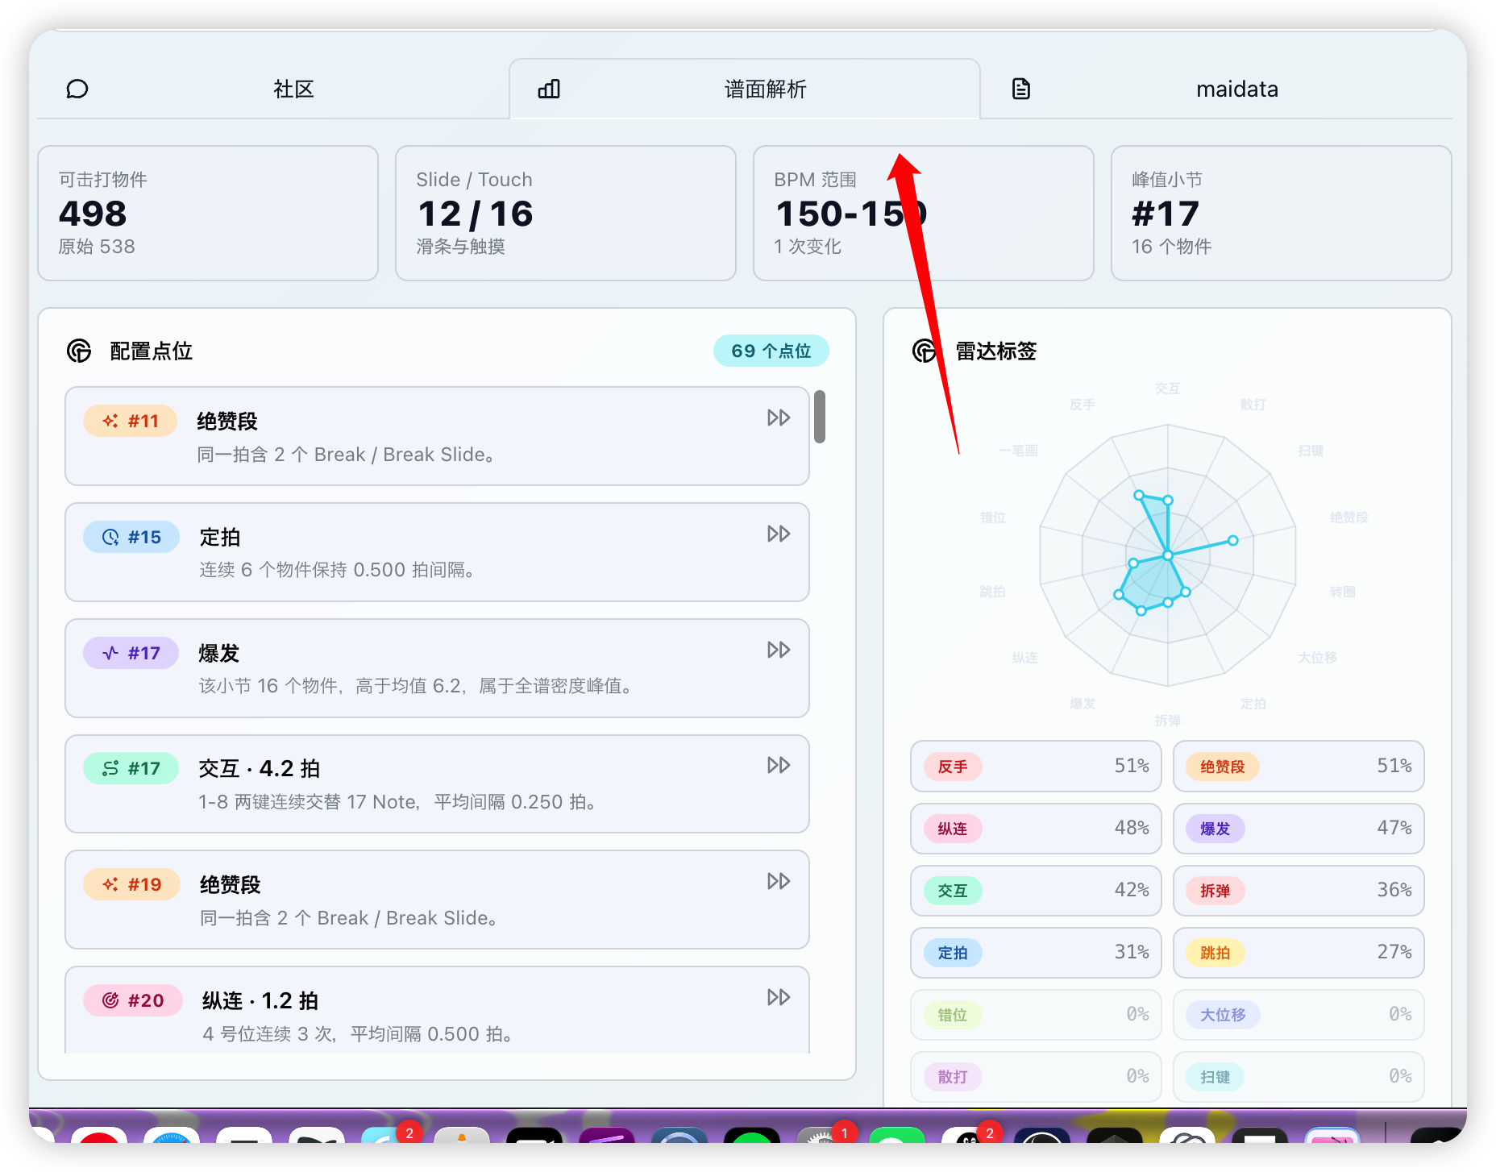
Task: Jump to measure #15 定拍 using skip icon
Action: pos(779,534)
